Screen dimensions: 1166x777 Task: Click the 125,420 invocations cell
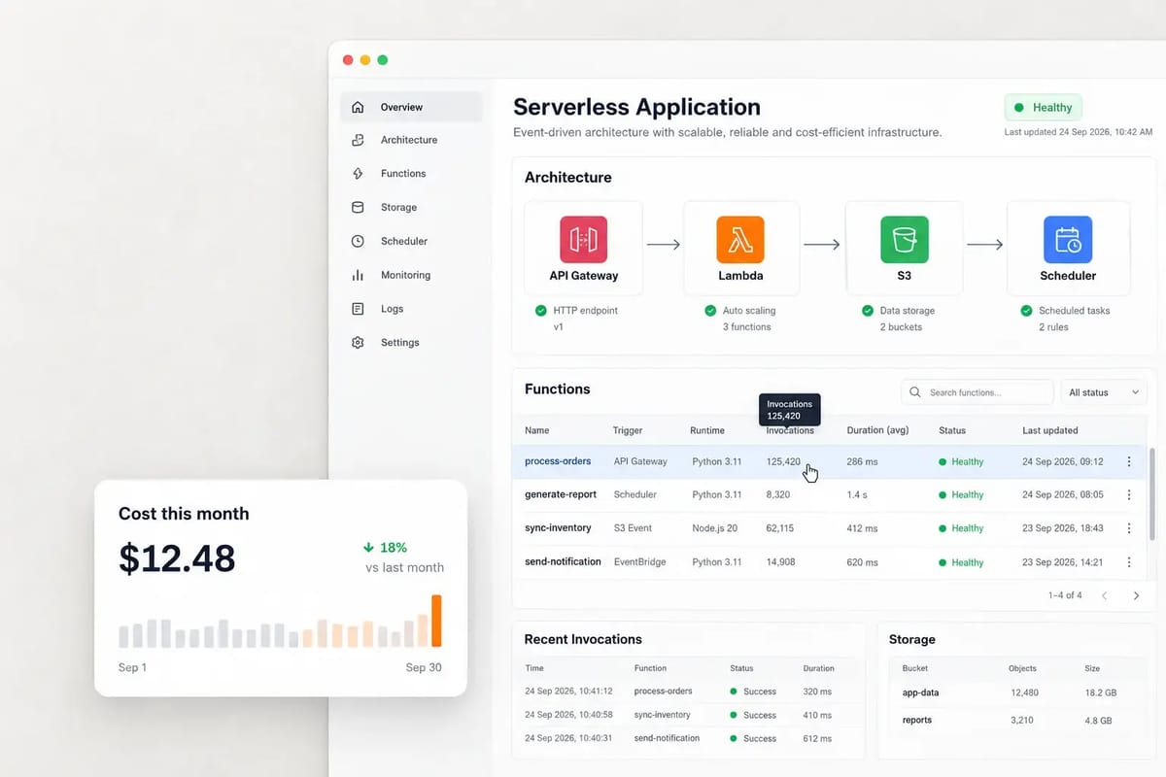click(783, 462)
